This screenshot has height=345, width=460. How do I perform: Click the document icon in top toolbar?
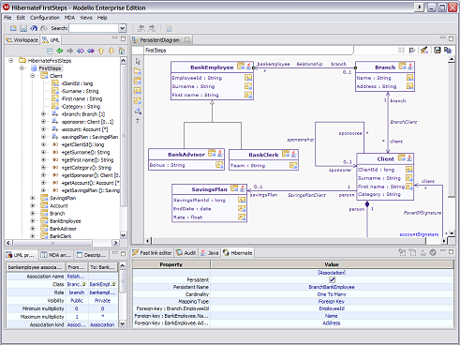[170, 29]
